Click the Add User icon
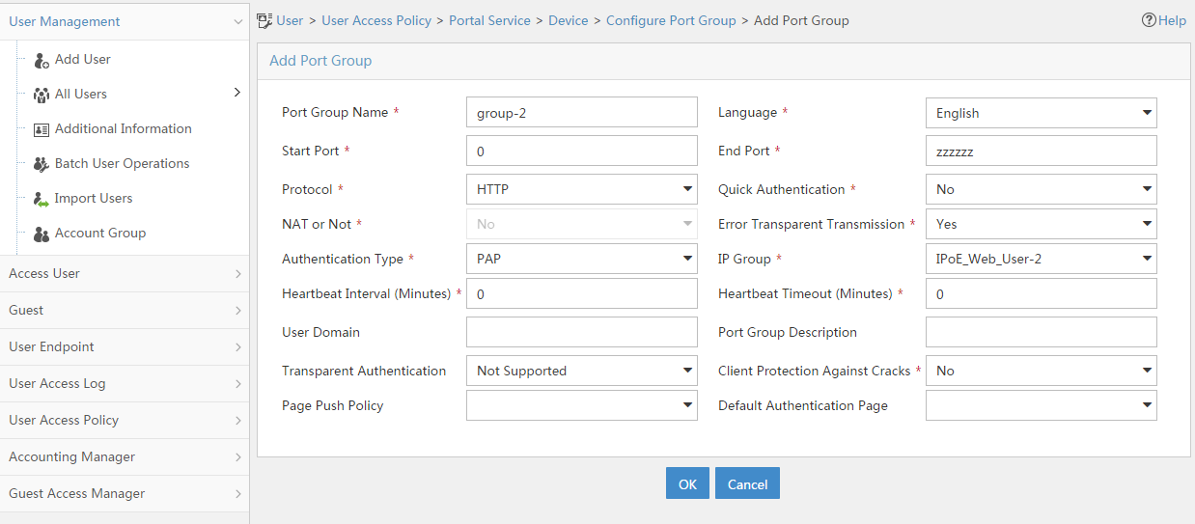This screenshot has height=524, width=1195. click(42, 60)
